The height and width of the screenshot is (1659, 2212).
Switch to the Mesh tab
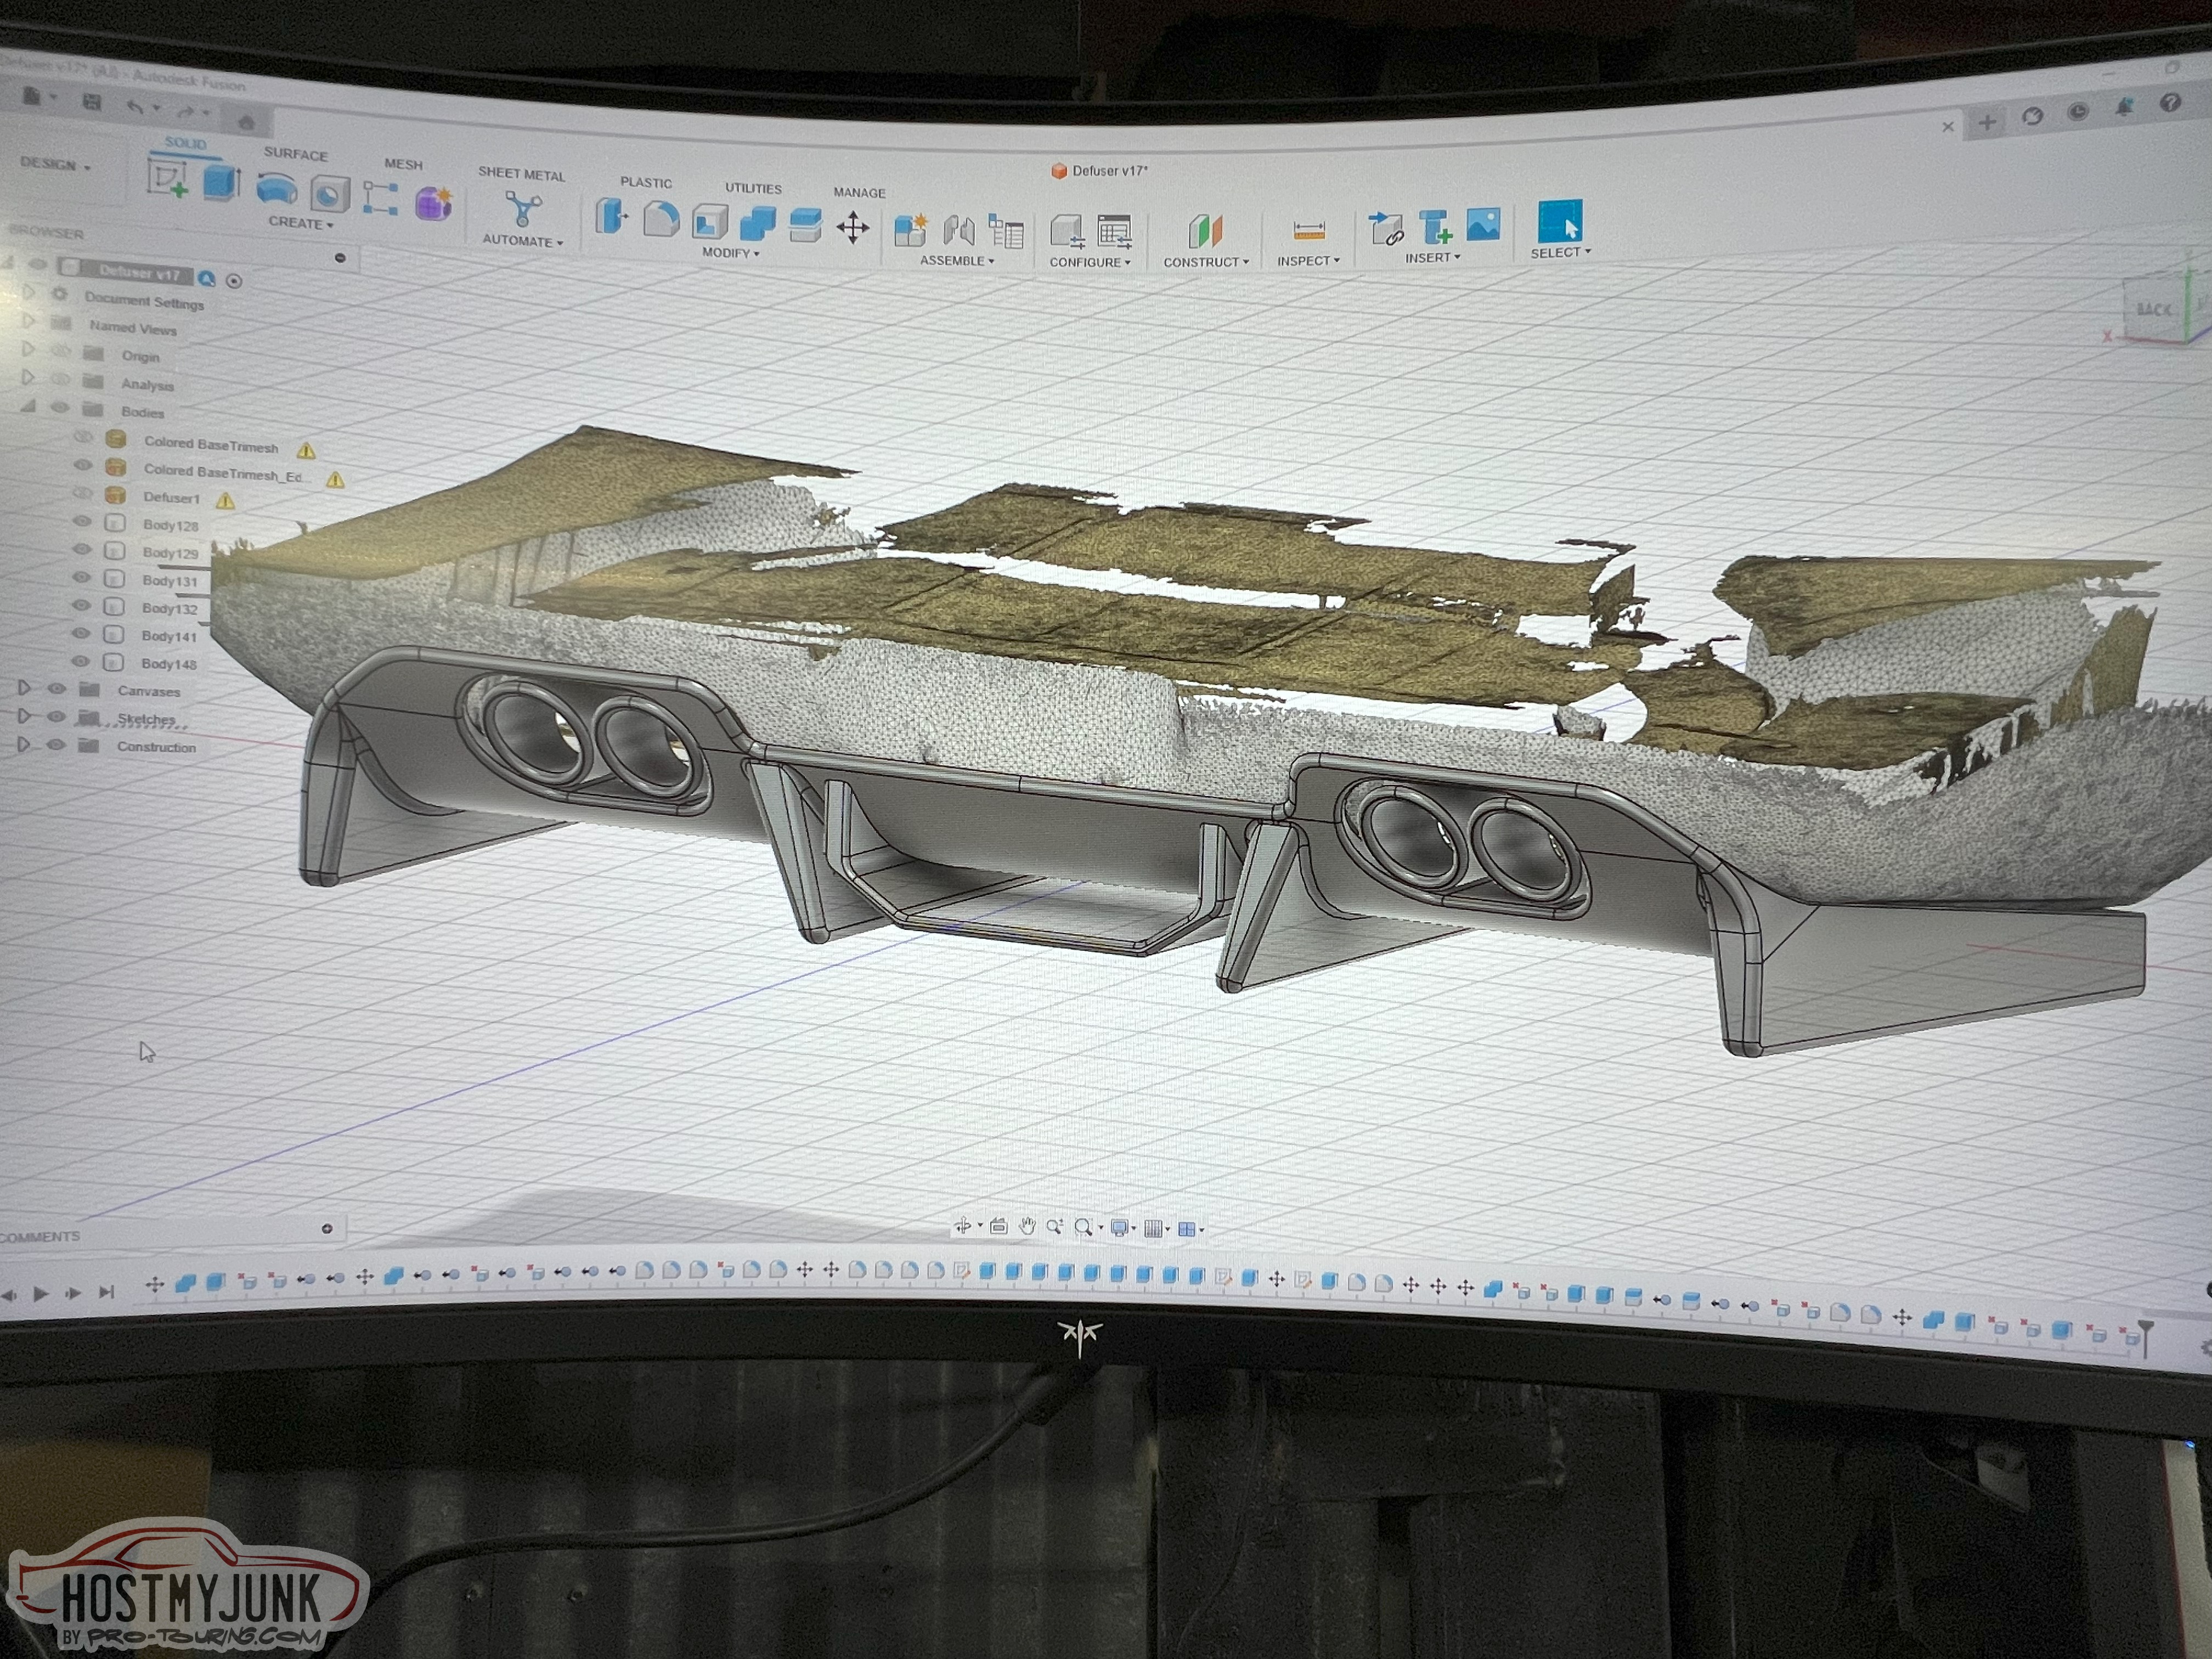[x=403, y=164]
